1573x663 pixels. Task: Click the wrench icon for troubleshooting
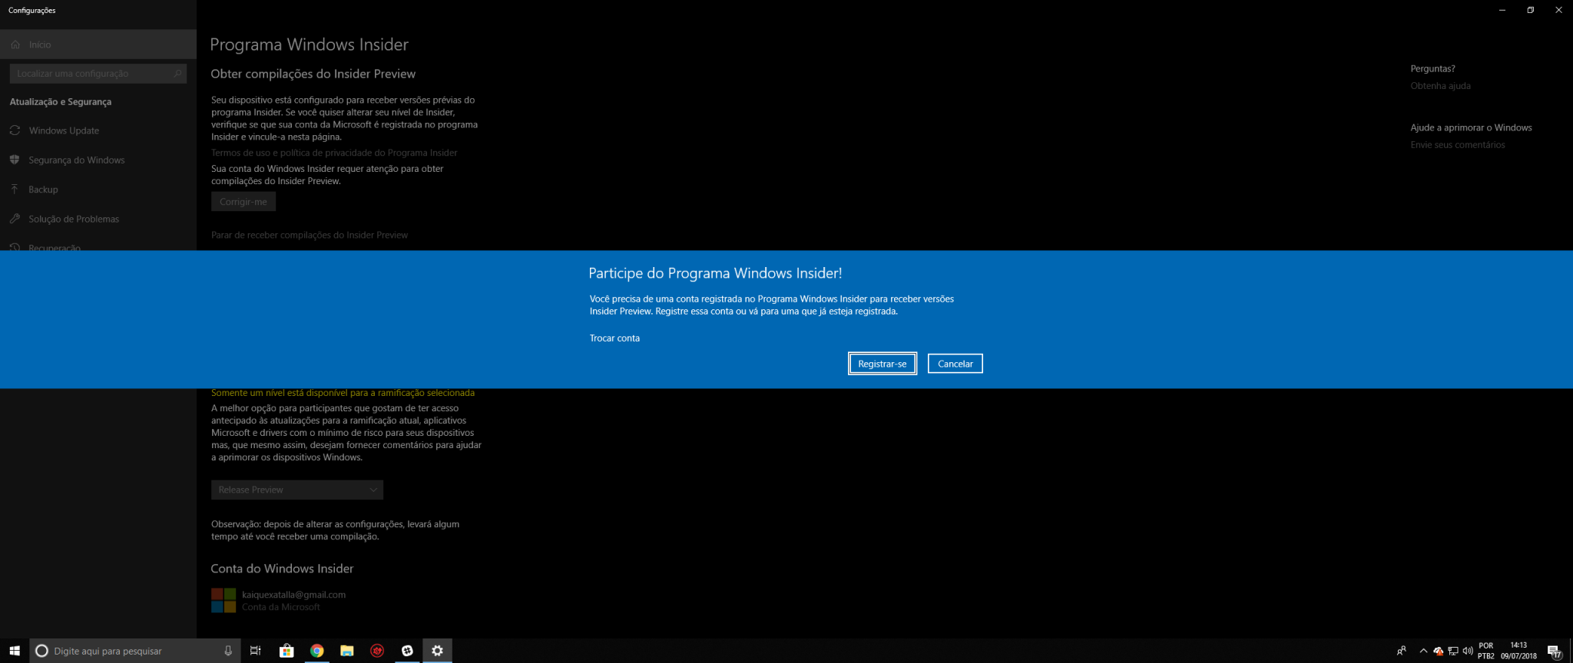(15, 219)
